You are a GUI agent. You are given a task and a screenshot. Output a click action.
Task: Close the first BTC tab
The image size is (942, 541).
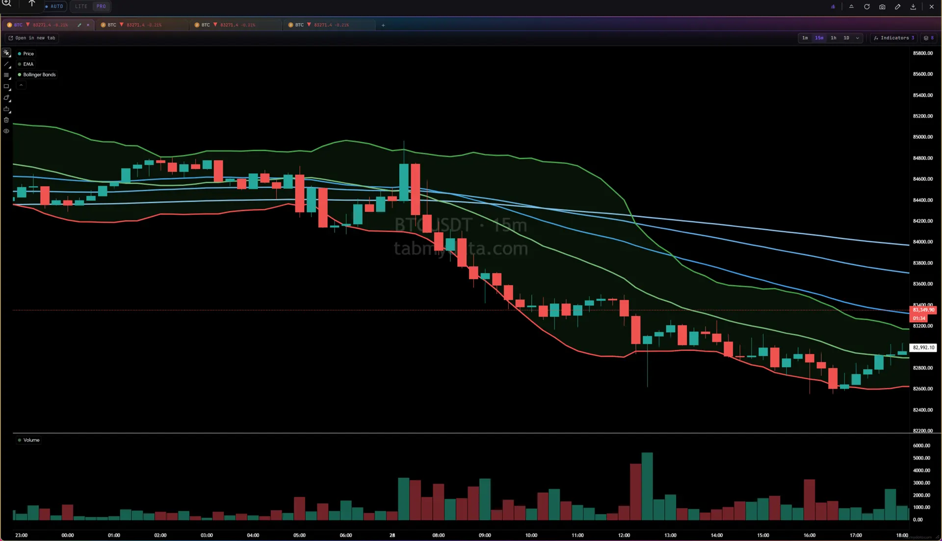tap(88, 25)
